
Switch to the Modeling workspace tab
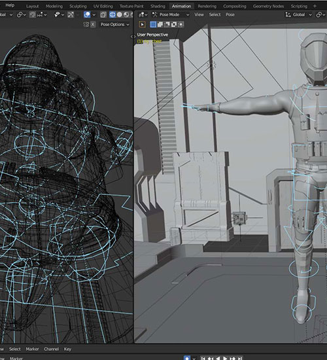54,6
